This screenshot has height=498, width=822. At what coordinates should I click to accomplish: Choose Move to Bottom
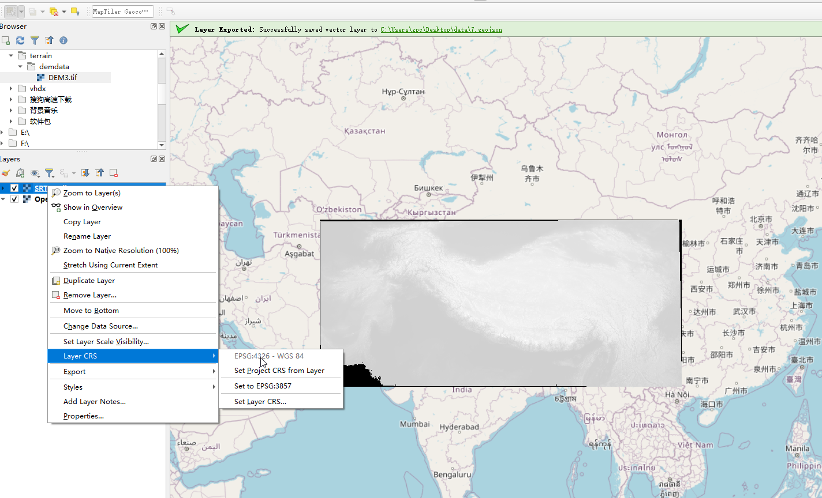click(133, 311)
